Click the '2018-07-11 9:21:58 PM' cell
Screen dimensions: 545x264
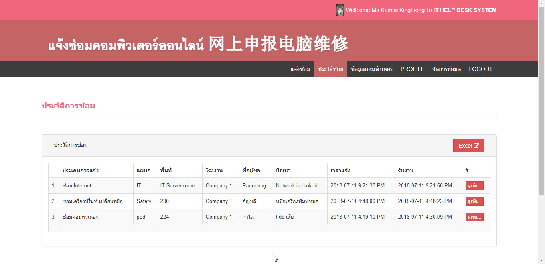[428, 186]
